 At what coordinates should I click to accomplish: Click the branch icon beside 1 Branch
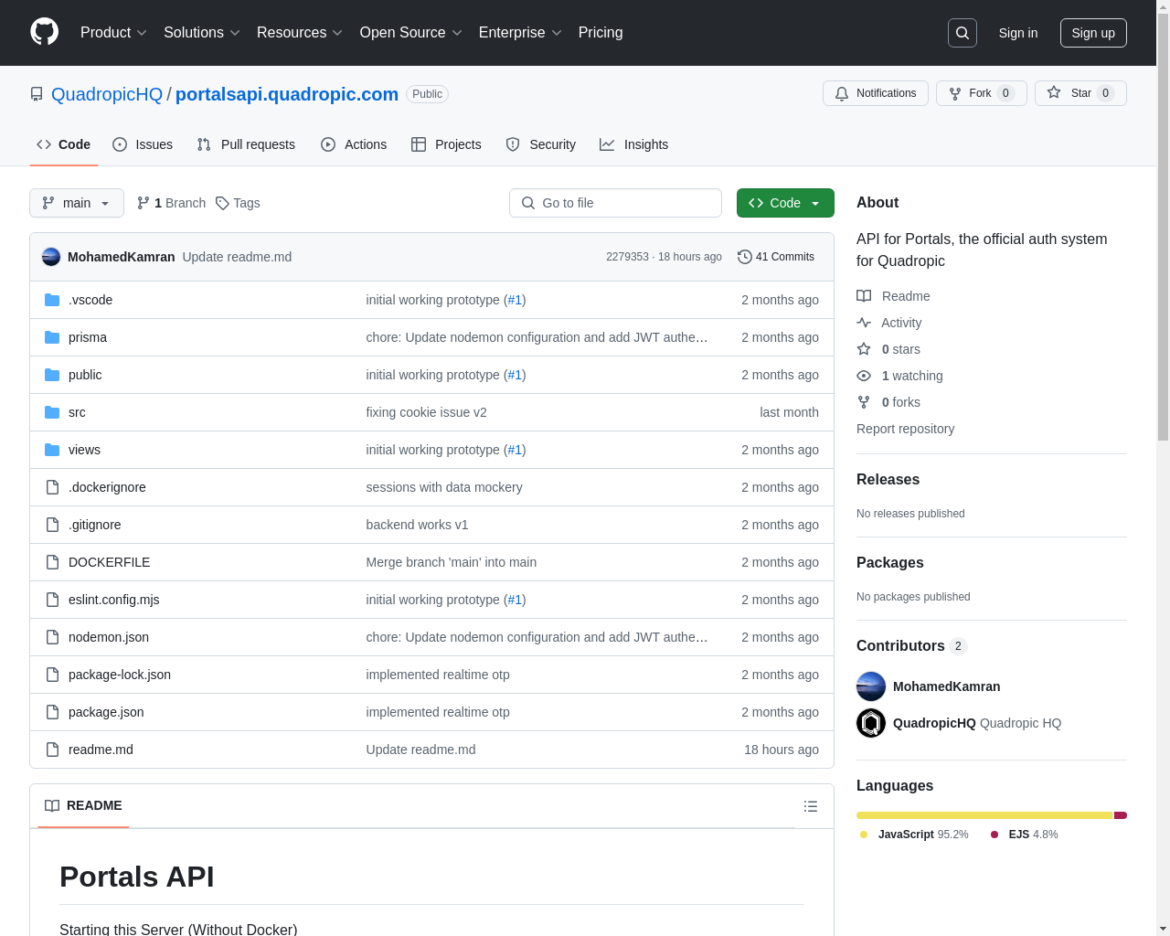(x=144, y=203)
